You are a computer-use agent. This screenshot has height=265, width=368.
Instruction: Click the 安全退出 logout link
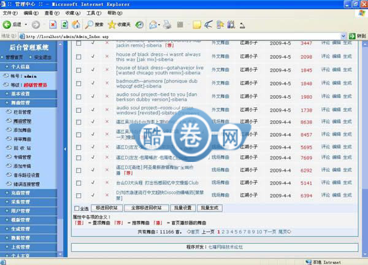click(42, 57)
